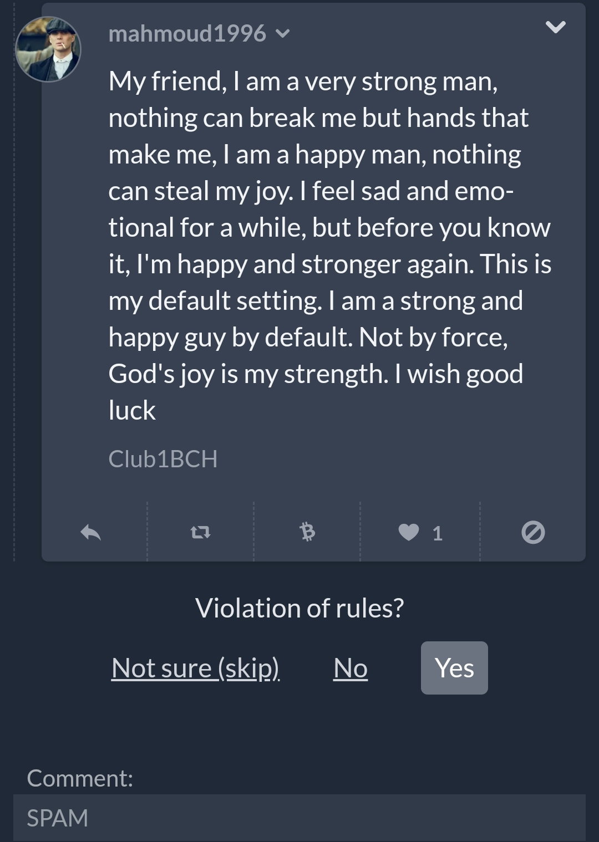Open mahmoud1996's profile picture
Viewport: 599px width, 842px height.
48,49
